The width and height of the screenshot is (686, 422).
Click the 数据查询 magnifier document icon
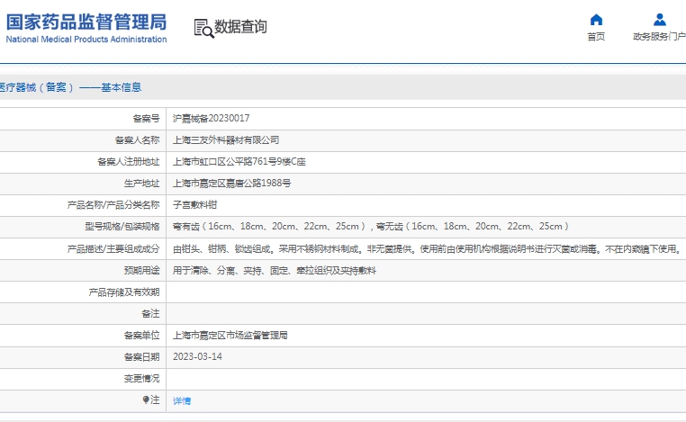coord(203,29)
